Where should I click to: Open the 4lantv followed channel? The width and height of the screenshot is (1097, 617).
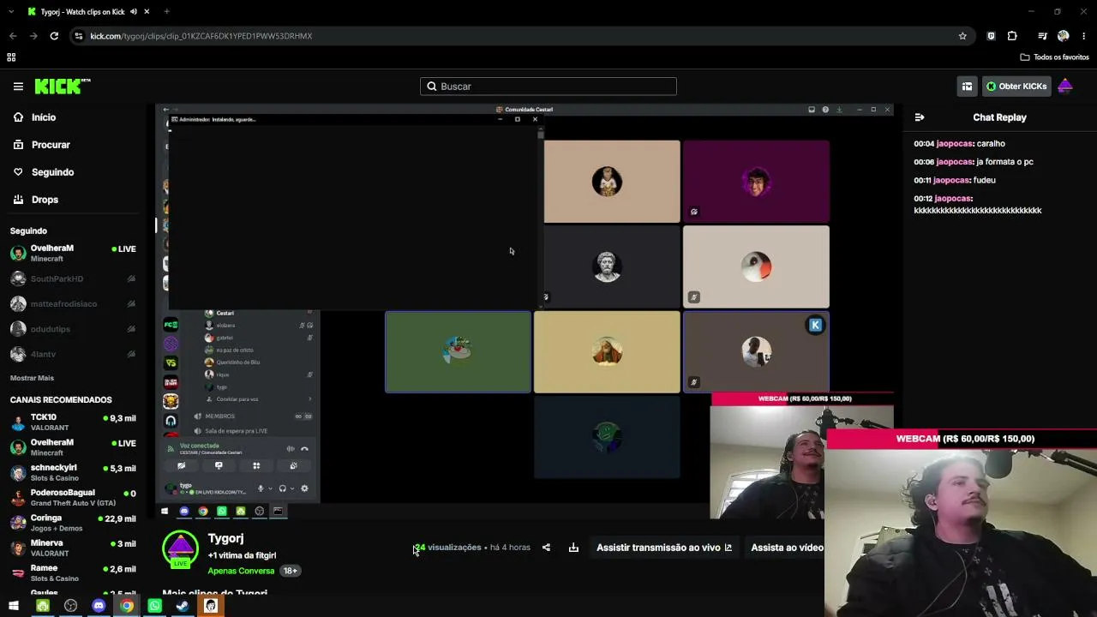coord(74,354)
